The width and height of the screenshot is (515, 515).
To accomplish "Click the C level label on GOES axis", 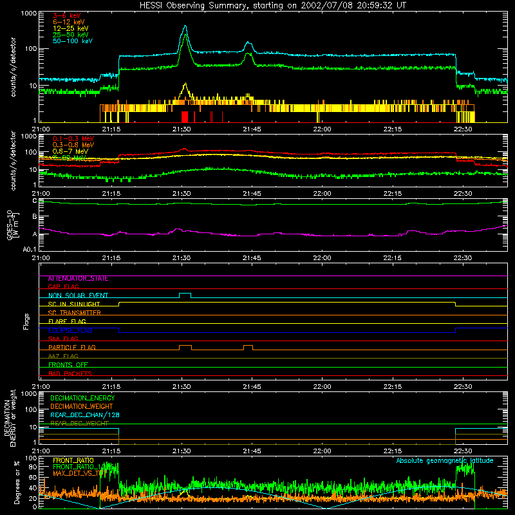I will tap(35, 201).
